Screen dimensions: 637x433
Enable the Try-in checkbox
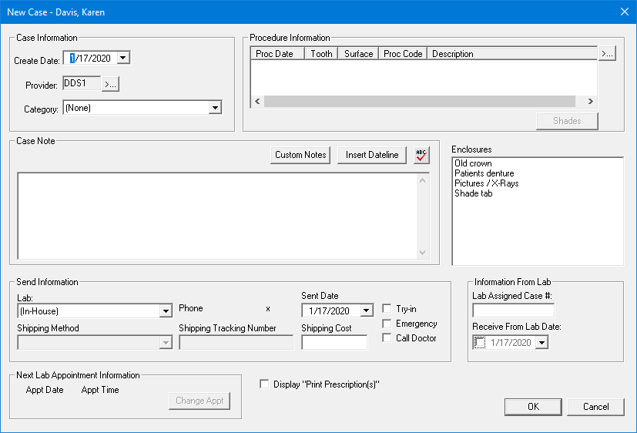(x=387, y=308)
